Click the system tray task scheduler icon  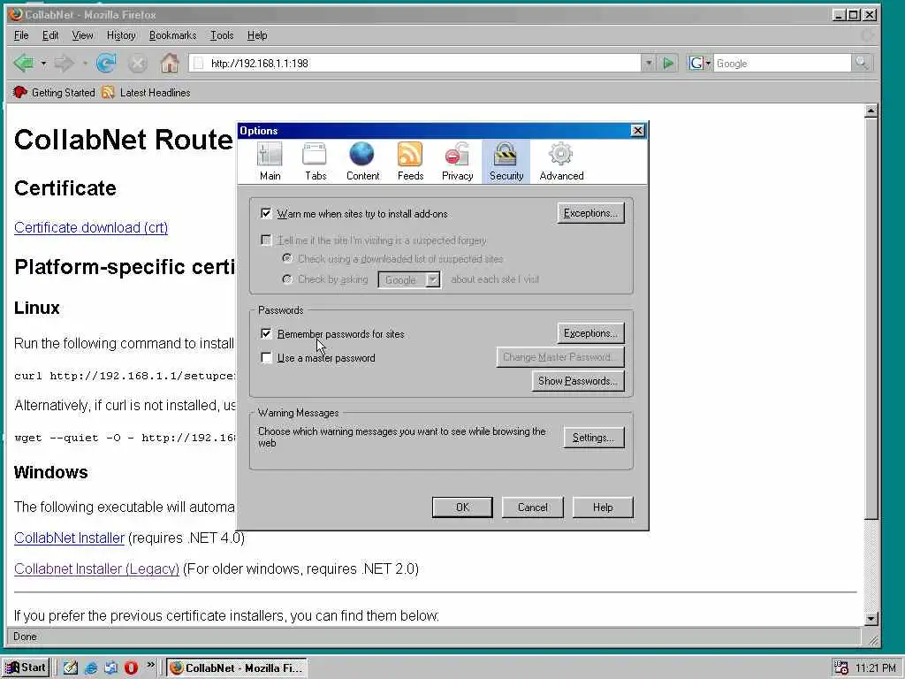[840, 668]
